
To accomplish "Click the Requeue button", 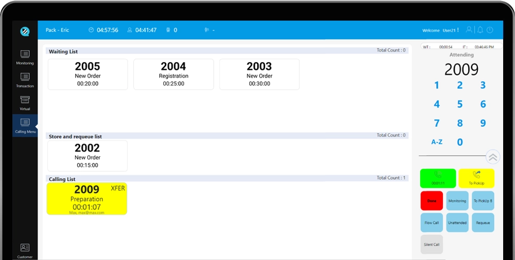I will point(483,222).
